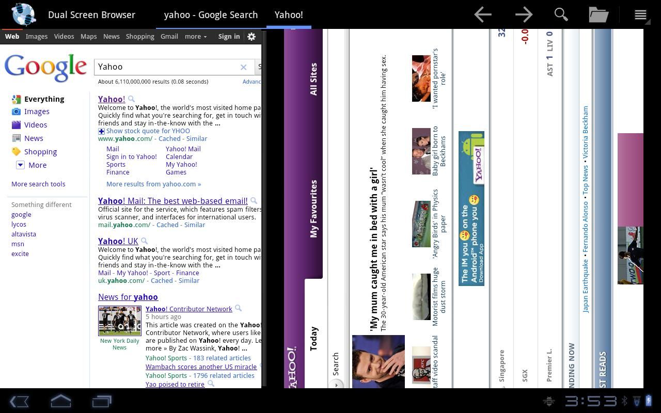Click inside the Google search input field
Screen dimensions: 661x413
tap(165, 67)
